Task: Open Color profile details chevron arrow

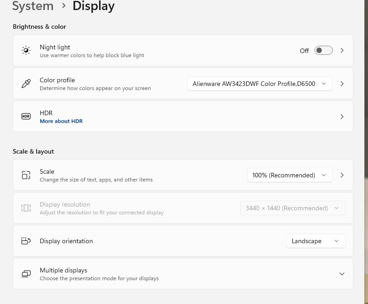Action: point(342,84)
